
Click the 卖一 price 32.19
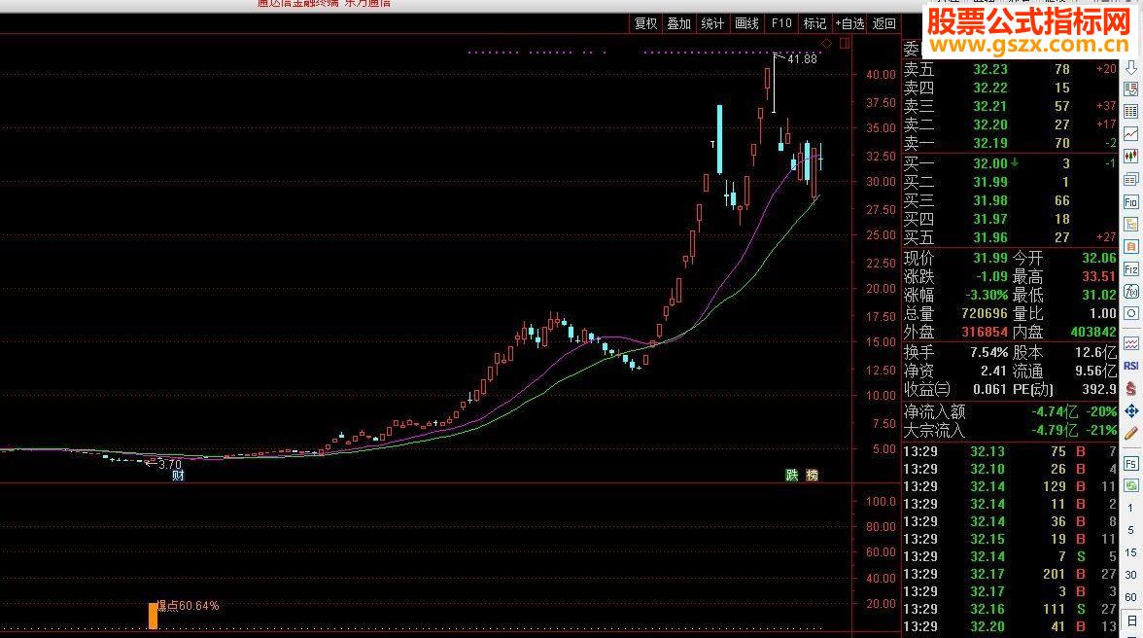[x=989, y=143]
